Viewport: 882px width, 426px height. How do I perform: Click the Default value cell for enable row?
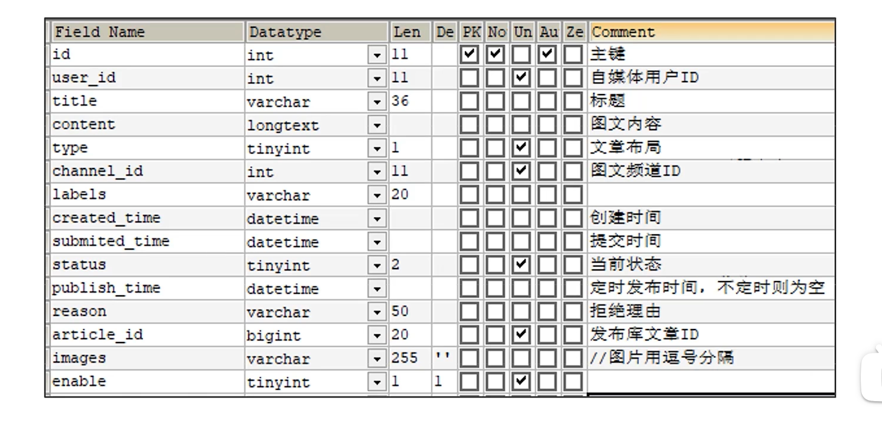[445, 382]
